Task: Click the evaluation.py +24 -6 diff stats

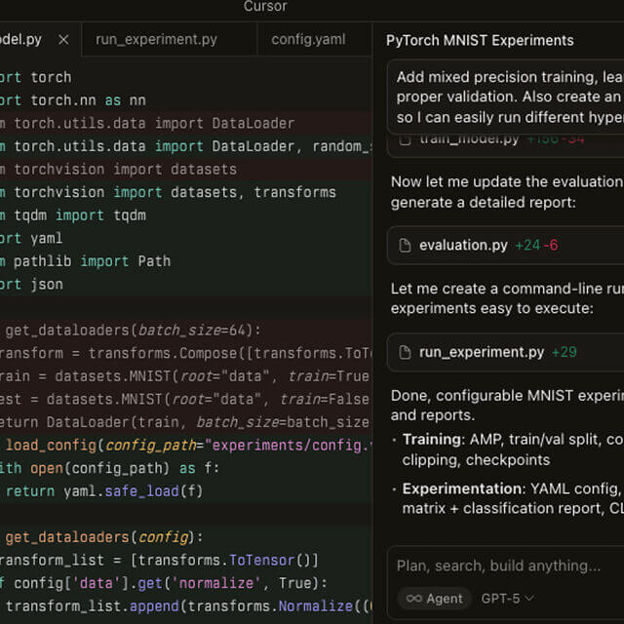Action: pyautogui.click(x=537, y=246)
